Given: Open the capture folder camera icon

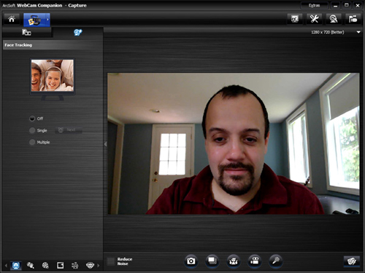Looking at the screenshot, I should tap(353, 19).
